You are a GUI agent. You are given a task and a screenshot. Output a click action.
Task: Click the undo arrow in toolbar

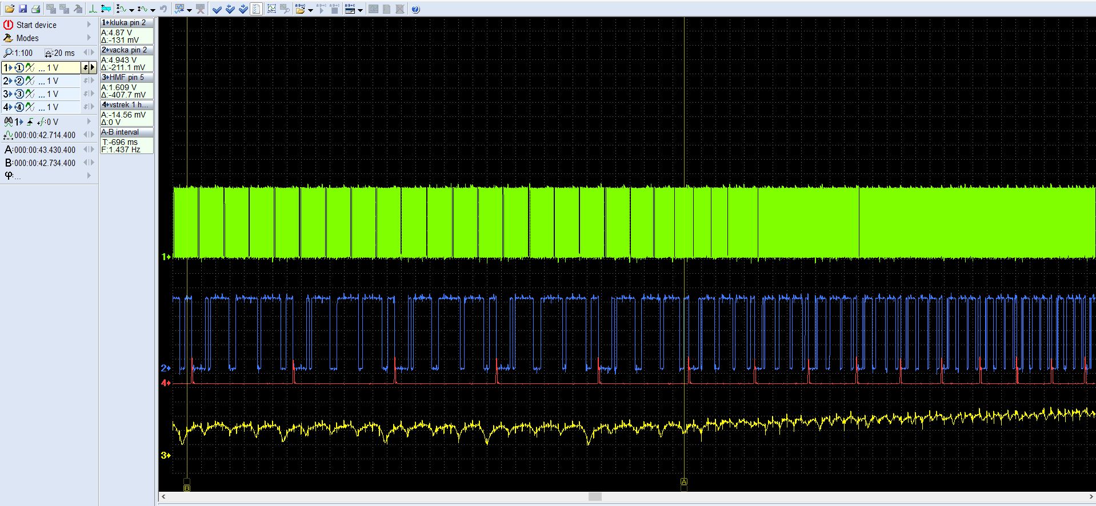163,9
